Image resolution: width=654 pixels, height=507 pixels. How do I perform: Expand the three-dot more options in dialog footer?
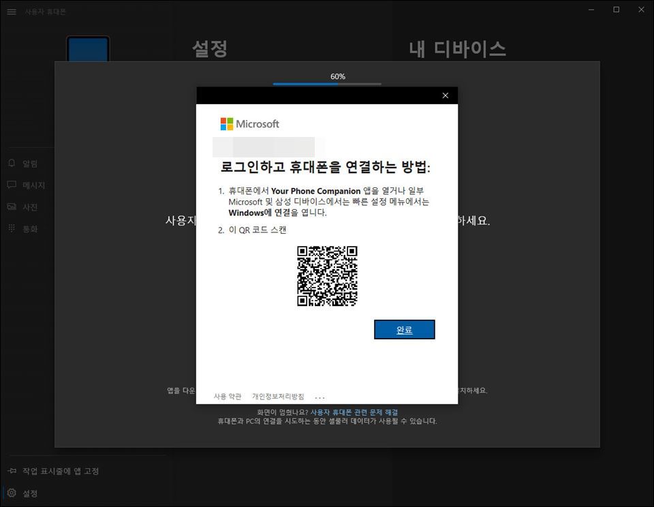point(320,397)
